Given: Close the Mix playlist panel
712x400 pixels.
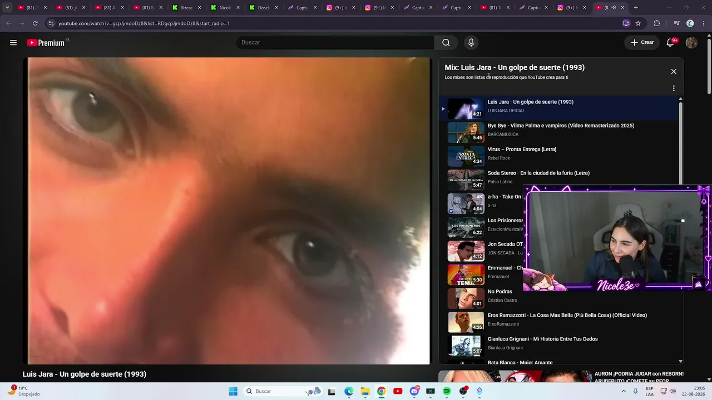Looking at the screenshot, I should pos(674,71).
